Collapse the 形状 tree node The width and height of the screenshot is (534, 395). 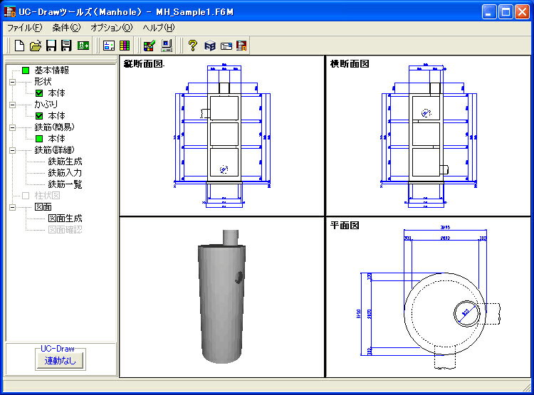tap(12, 82)
